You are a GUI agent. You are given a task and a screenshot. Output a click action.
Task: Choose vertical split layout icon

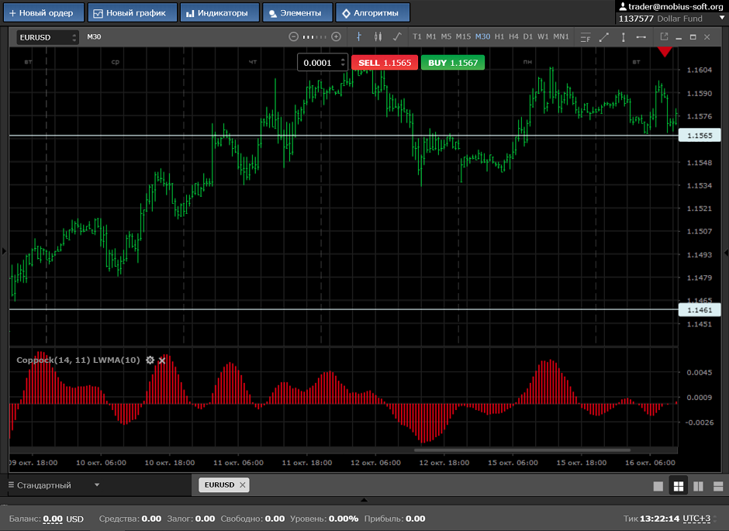coord(698,486)
